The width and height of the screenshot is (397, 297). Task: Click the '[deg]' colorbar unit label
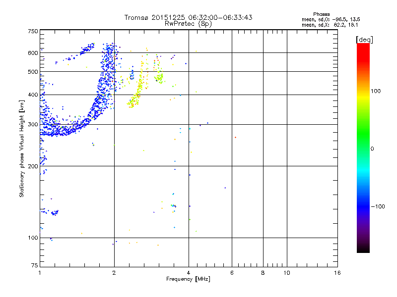point(364,40)
